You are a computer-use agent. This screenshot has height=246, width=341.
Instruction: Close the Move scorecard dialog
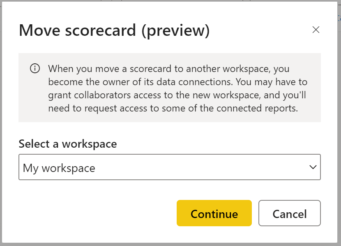[316, 30]
